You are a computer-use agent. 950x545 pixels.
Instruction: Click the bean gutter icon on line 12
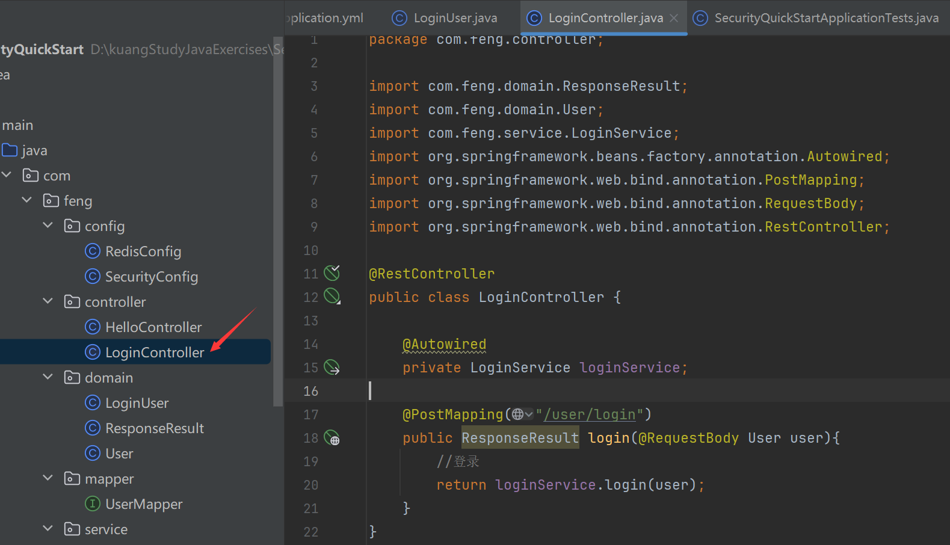(332, 296)
